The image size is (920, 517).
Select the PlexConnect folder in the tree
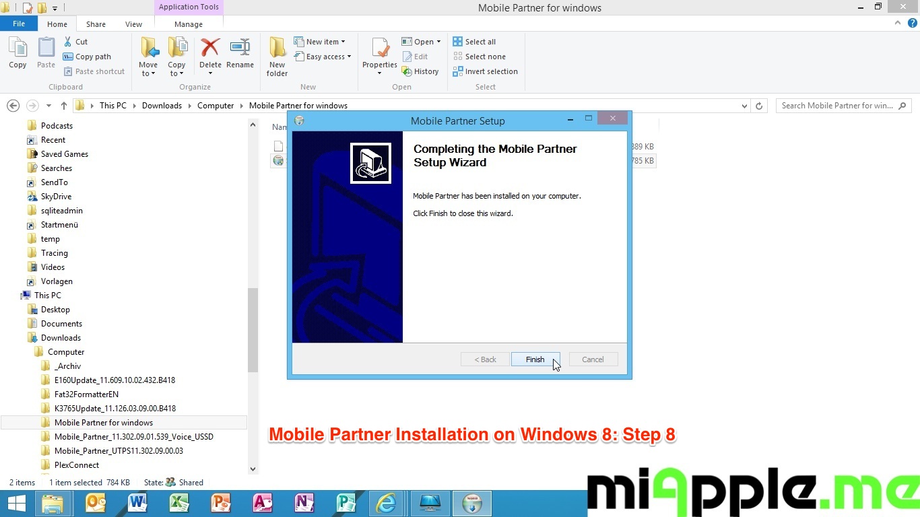click(76, 465)
